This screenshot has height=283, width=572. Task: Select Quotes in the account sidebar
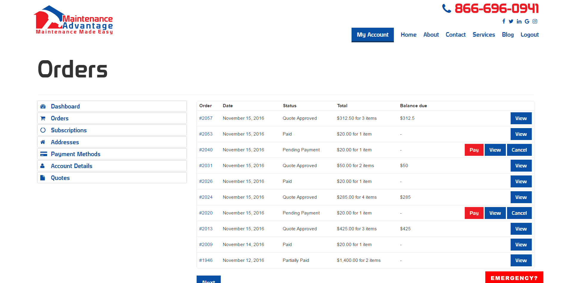(112, 178)
